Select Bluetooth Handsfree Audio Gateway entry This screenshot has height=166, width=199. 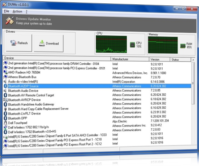(31, 104)
